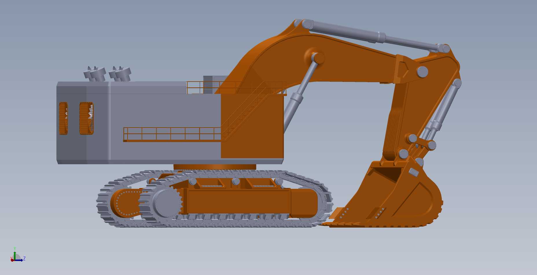Click the grey drive sprocket wheel in track
This screenshot has width=537, height=275.
point(166,202)
